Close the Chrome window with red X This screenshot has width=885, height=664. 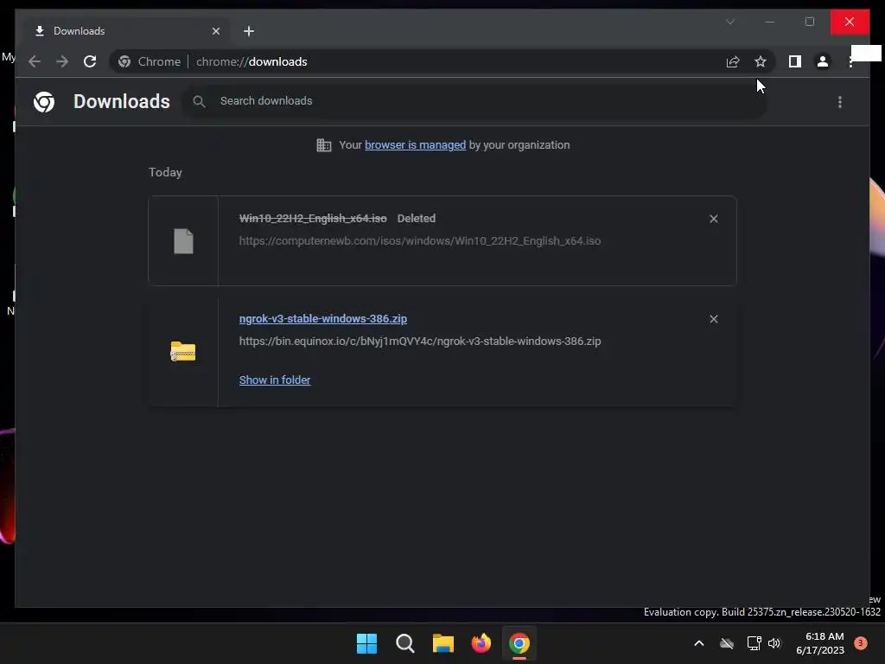click(x=850, y=22)
